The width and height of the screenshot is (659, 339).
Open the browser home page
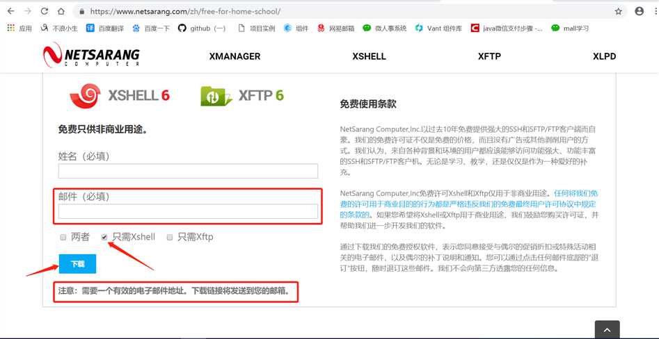coord(61,11)
